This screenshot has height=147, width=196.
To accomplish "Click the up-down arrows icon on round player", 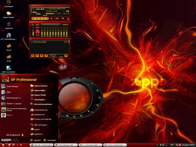I will tap(74, 117).
